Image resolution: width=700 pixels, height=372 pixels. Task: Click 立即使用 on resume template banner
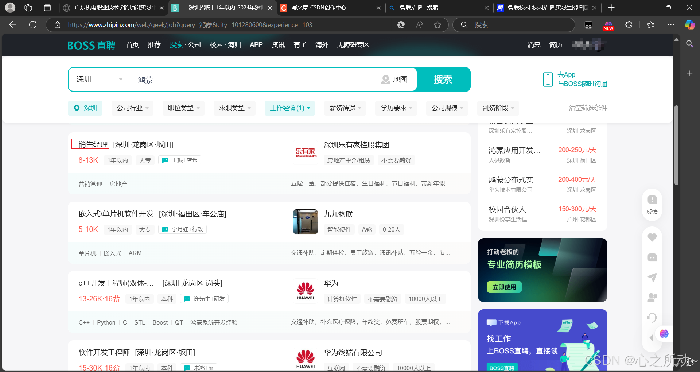(504, 287)
